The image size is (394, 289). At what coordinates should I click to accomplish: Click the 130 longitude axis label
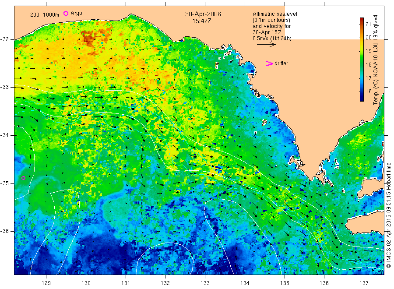[86, 283]
